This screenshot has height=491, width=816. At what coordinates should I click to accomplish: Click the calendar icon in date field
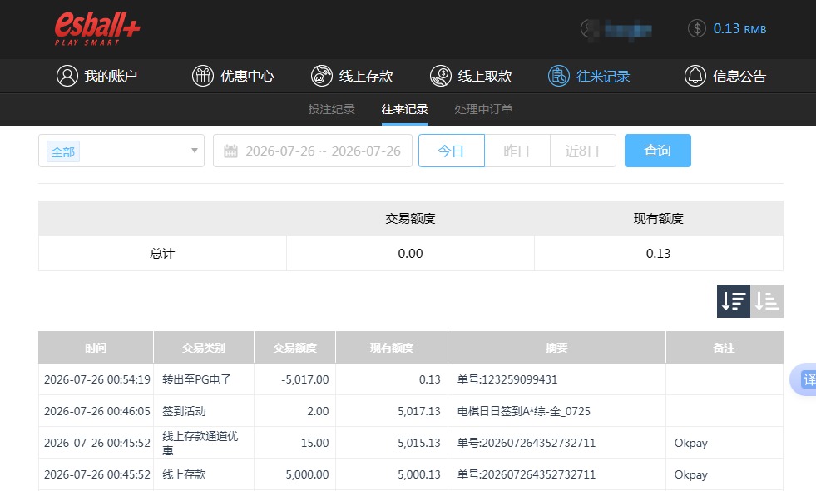click(x=230, y=151)
